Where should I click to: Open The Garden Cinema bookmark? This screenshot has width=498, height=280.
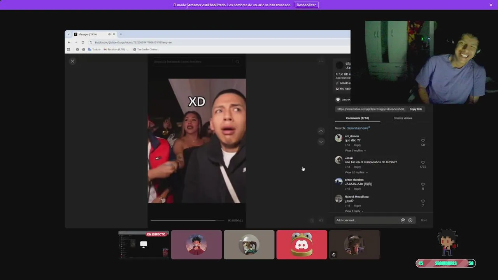tap(146, 49)
